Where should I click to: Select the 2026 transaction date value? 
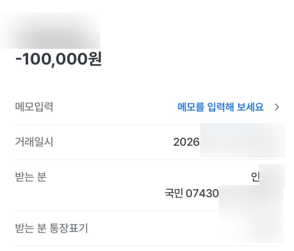[x=186, y=142]
